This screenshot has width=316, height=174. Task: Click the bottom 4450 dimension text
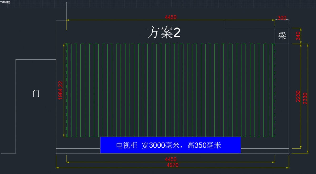(171, 159)
